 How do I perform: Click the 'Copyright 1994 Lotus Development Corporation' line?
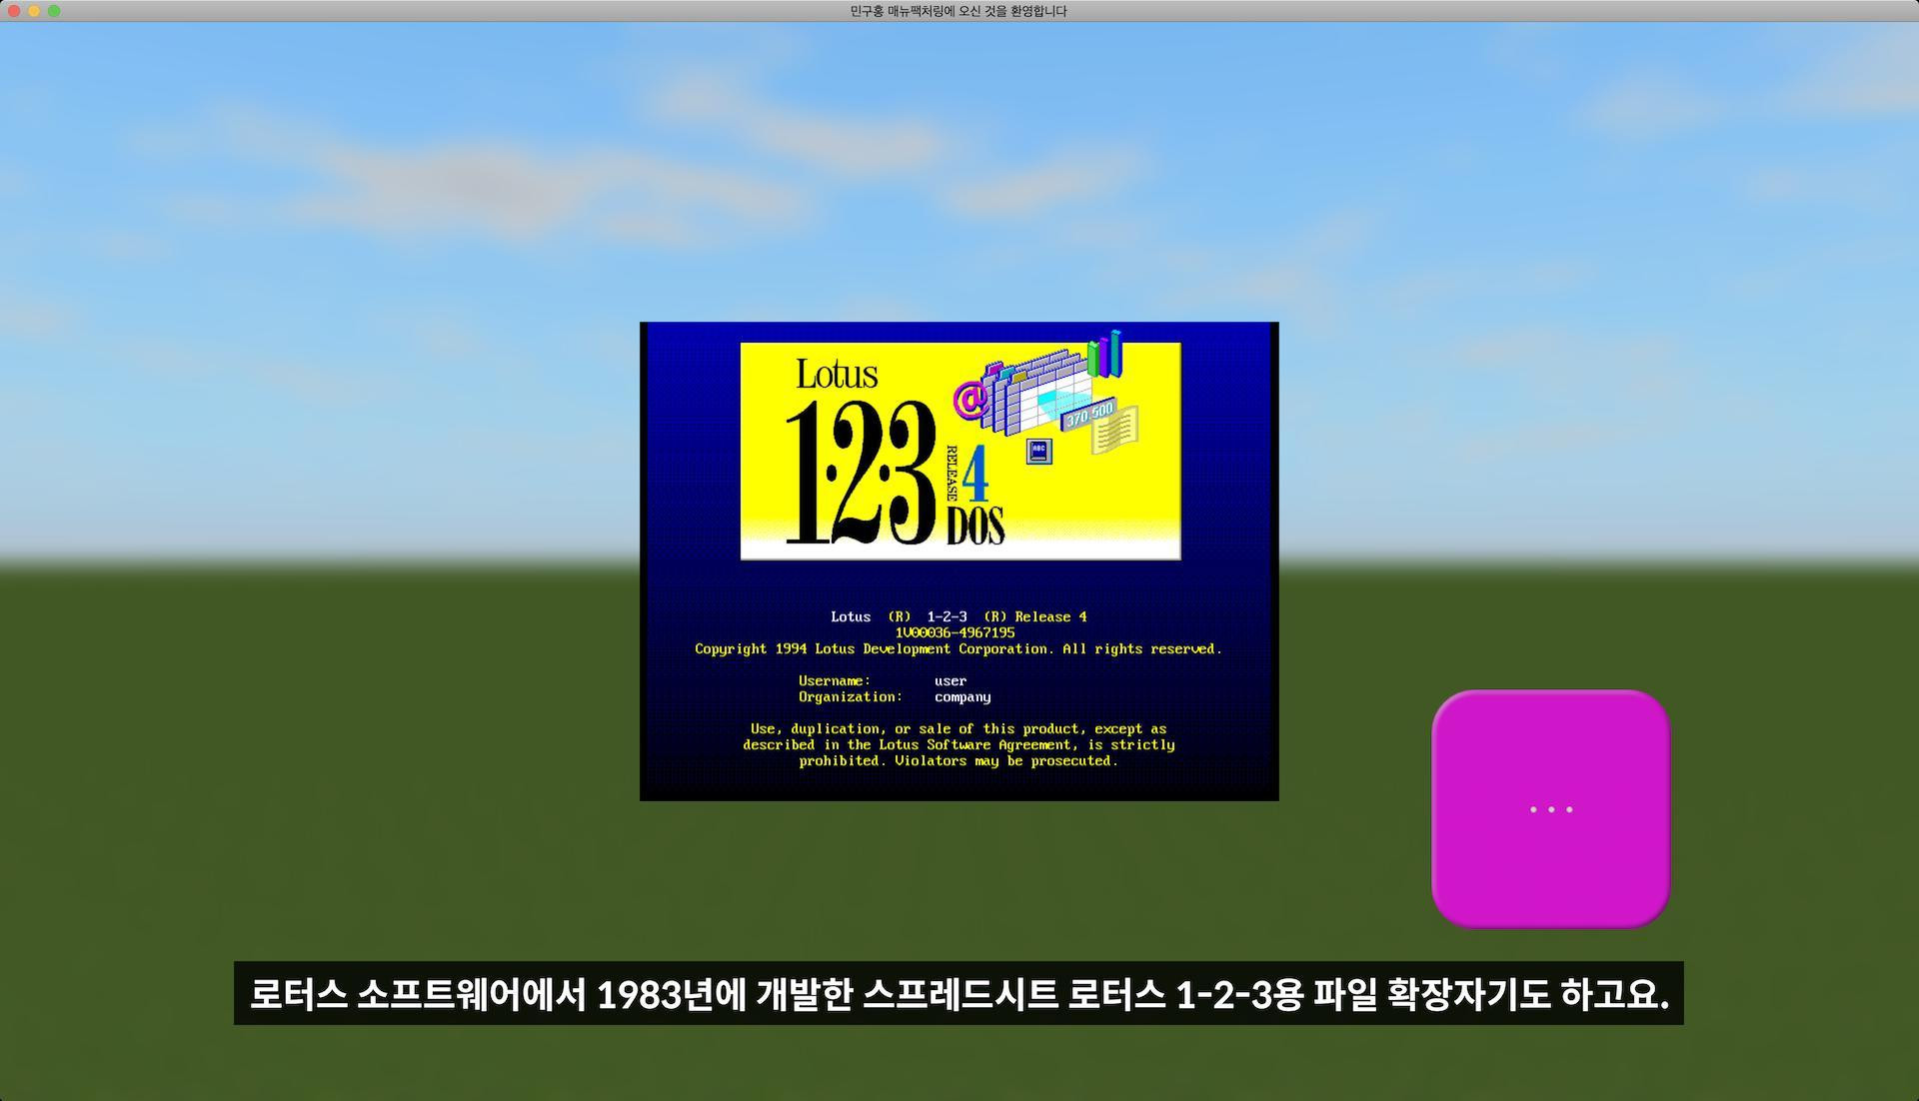(x=959, y=649)
